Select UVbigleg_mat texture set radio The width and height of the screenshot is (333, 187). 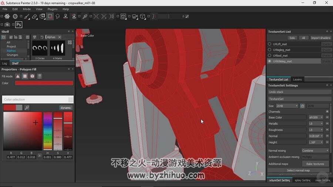pos(269,50)
